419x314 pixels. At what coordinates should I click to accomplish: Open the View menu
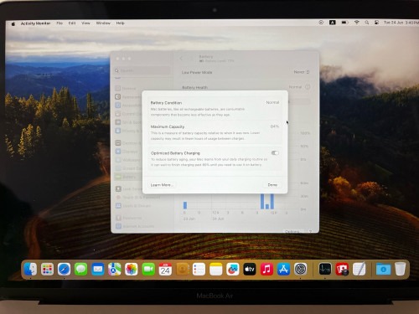[85, 23]
